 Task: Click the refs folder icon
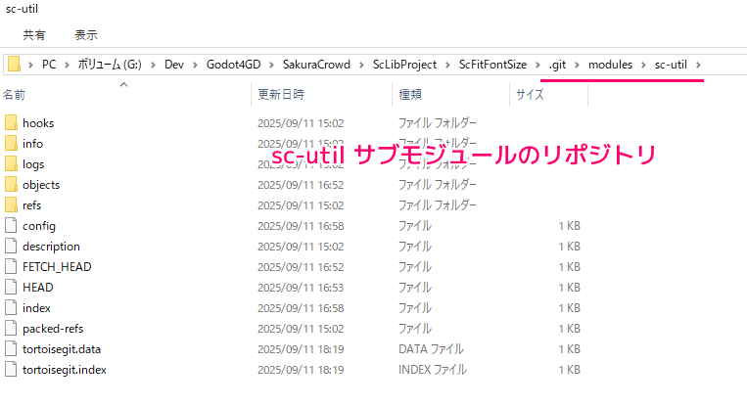click(x=12, y=205)
